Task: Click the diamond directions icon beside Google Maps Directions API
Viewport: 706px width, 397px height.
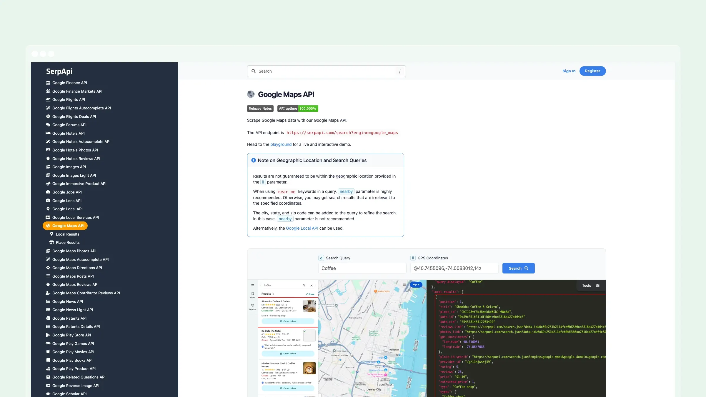Action: [x=48, y=268]
